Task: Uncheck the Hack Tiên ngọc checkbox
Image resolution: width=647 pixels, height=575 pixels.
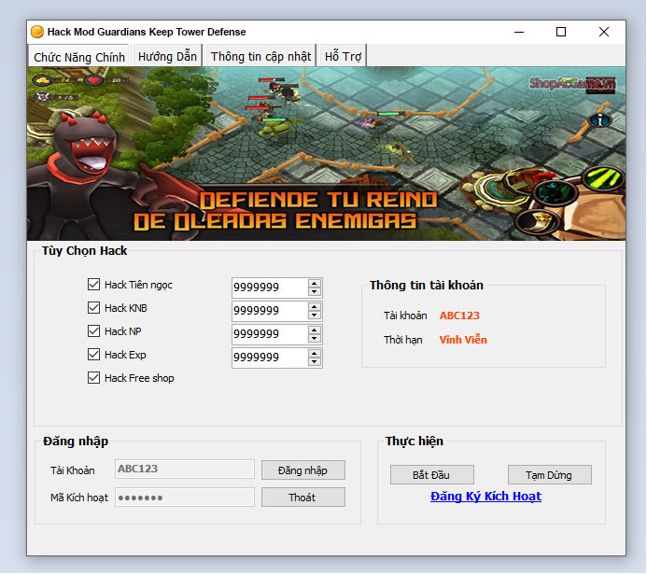Action: (x=93, y=284)
